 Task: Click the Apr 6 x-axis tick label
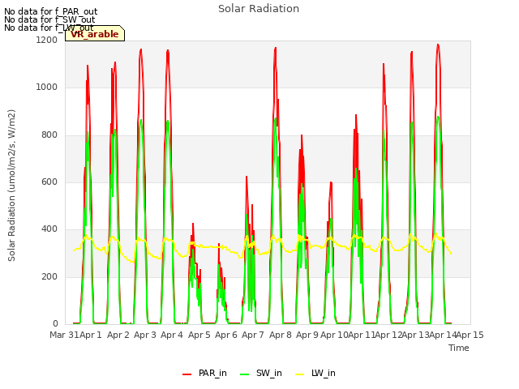pyautogui.click(x=225, y=335)
